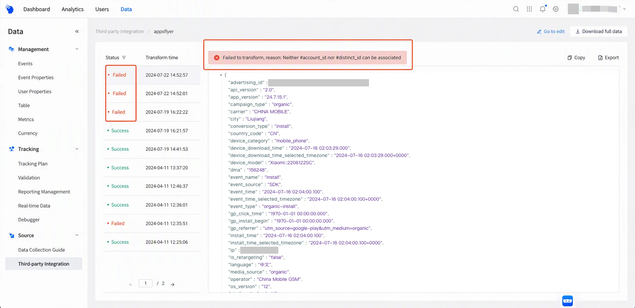This screenshot has width=635, height=308.
Task: Collapse the Tracking section chevron
Action: pos(77,149)
